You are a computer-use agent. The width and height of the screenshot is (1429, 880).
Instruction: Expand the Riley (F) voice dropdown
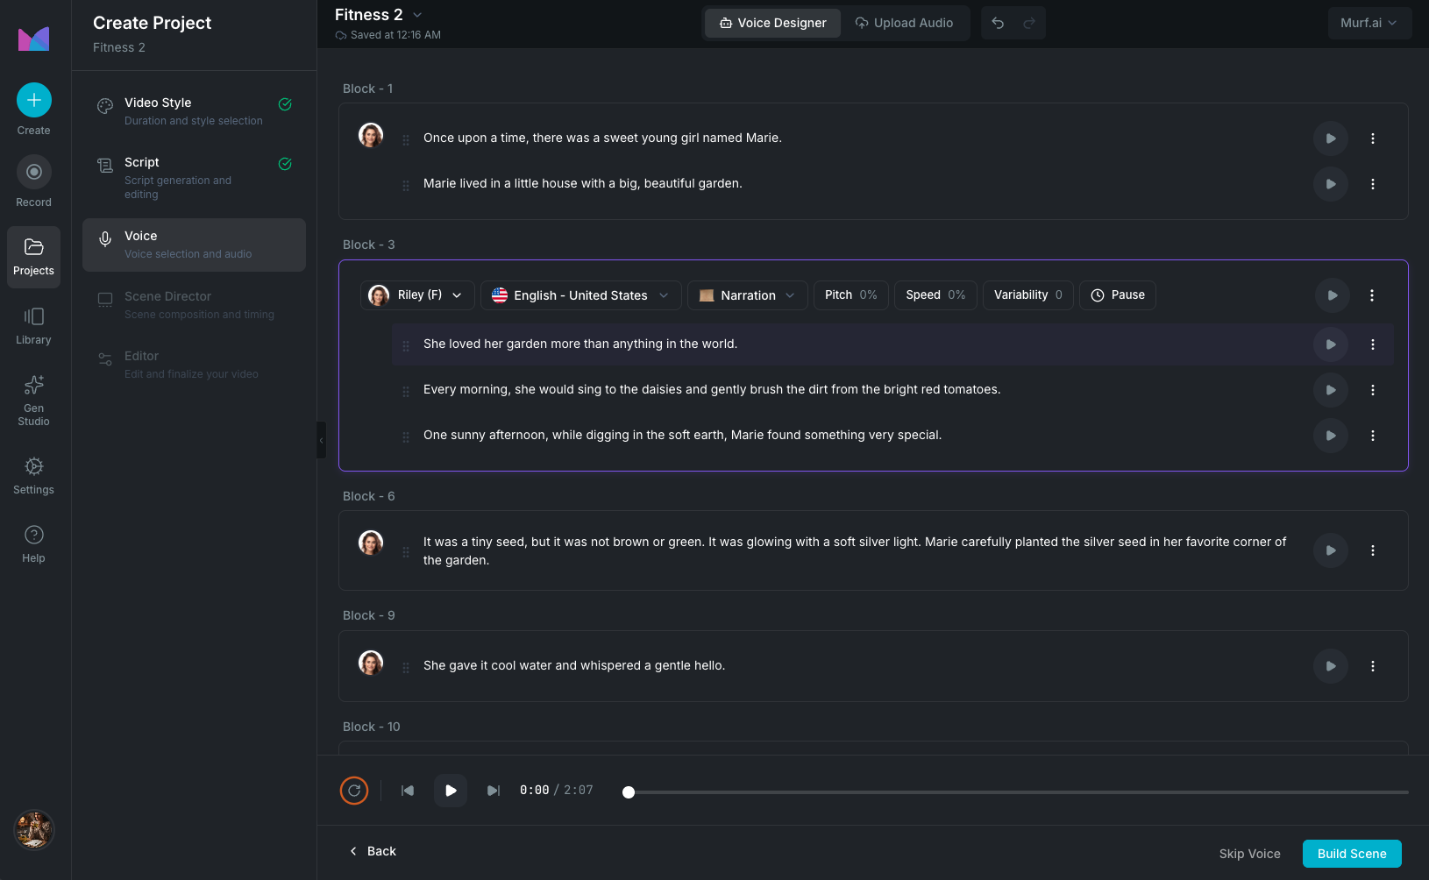(x=417, y=295)
